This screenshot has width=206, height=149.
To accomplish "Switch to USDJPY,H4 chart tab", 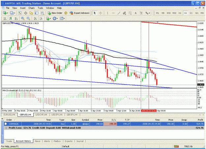I will click(57, 115).
